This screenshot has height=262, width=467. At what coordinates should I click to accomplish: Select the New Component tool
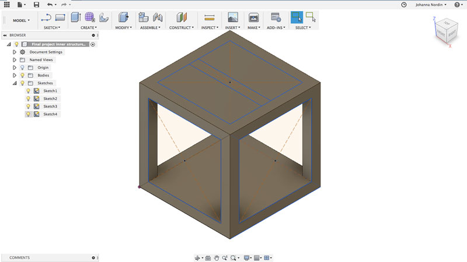pos(144,17)
